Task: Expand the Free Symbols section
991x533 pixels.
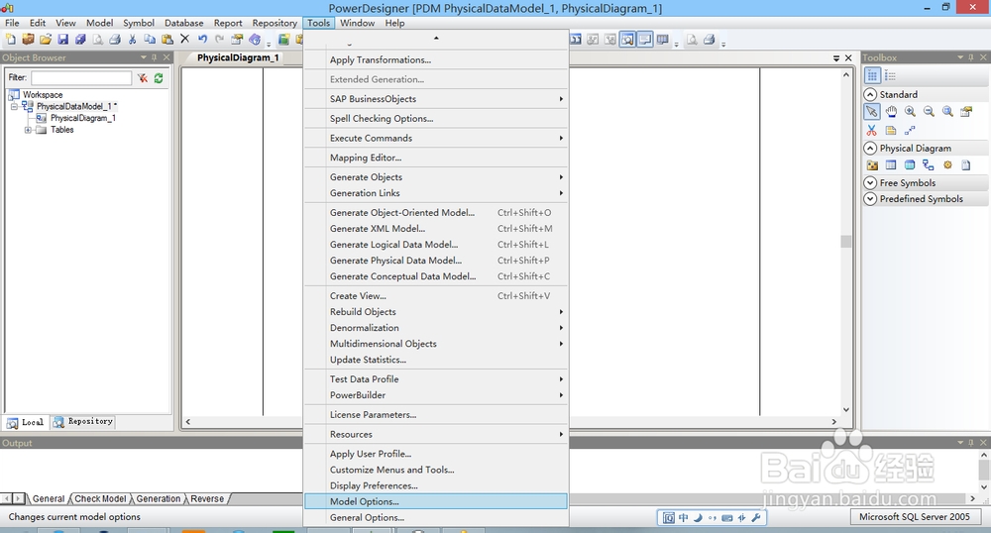Action: [870, 182]
